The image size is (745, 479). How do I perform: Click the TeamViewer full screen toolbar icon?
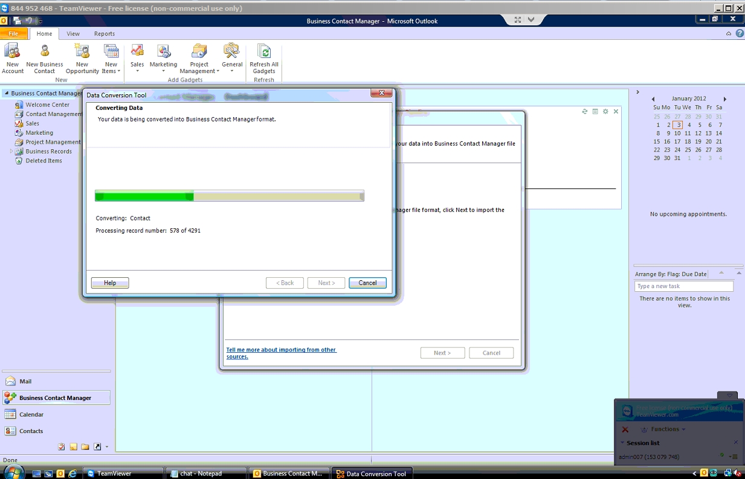[518, 20]
